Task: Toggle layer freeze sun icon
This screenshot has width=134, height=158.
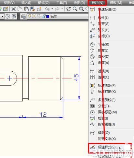Action: pos(34,16)
